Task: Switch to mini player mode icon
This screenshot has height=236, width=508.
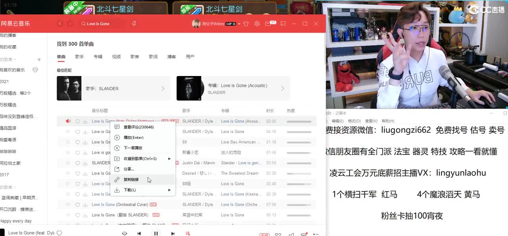Action: 283,24
